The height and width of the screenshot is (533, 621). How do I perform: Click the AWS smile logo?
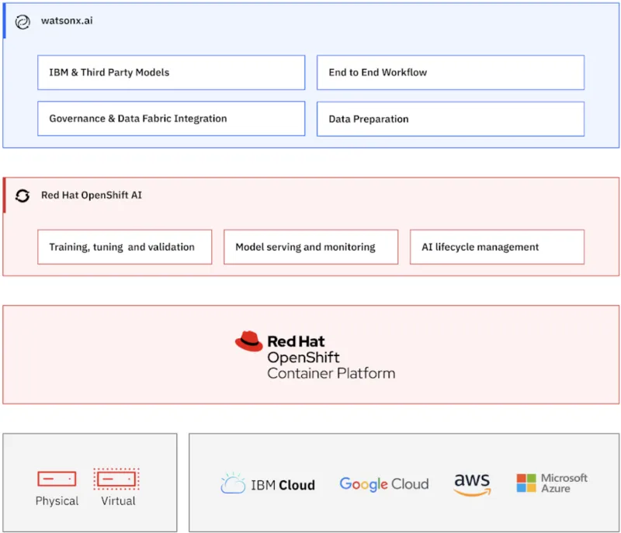click(472, 483)
